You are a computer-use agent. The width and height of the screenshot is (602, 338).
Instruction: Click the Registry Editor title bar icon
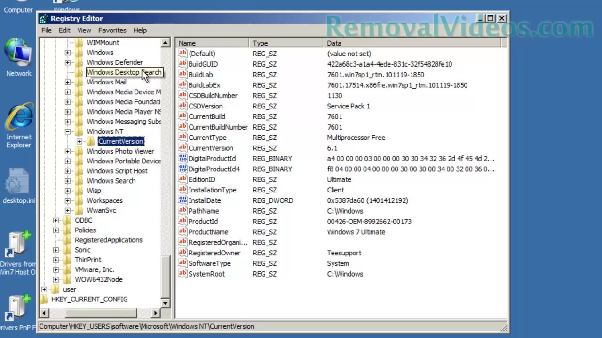tap(44, 18)
